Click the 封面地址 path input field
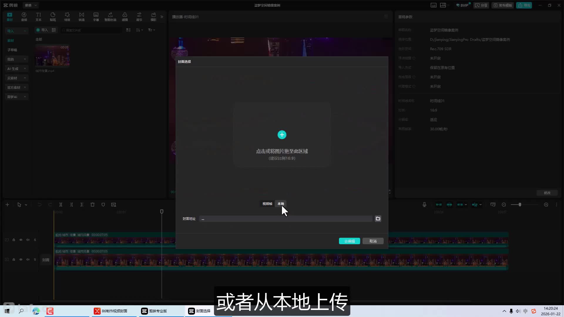The image size is (564, 317). (x=286, y=219)
